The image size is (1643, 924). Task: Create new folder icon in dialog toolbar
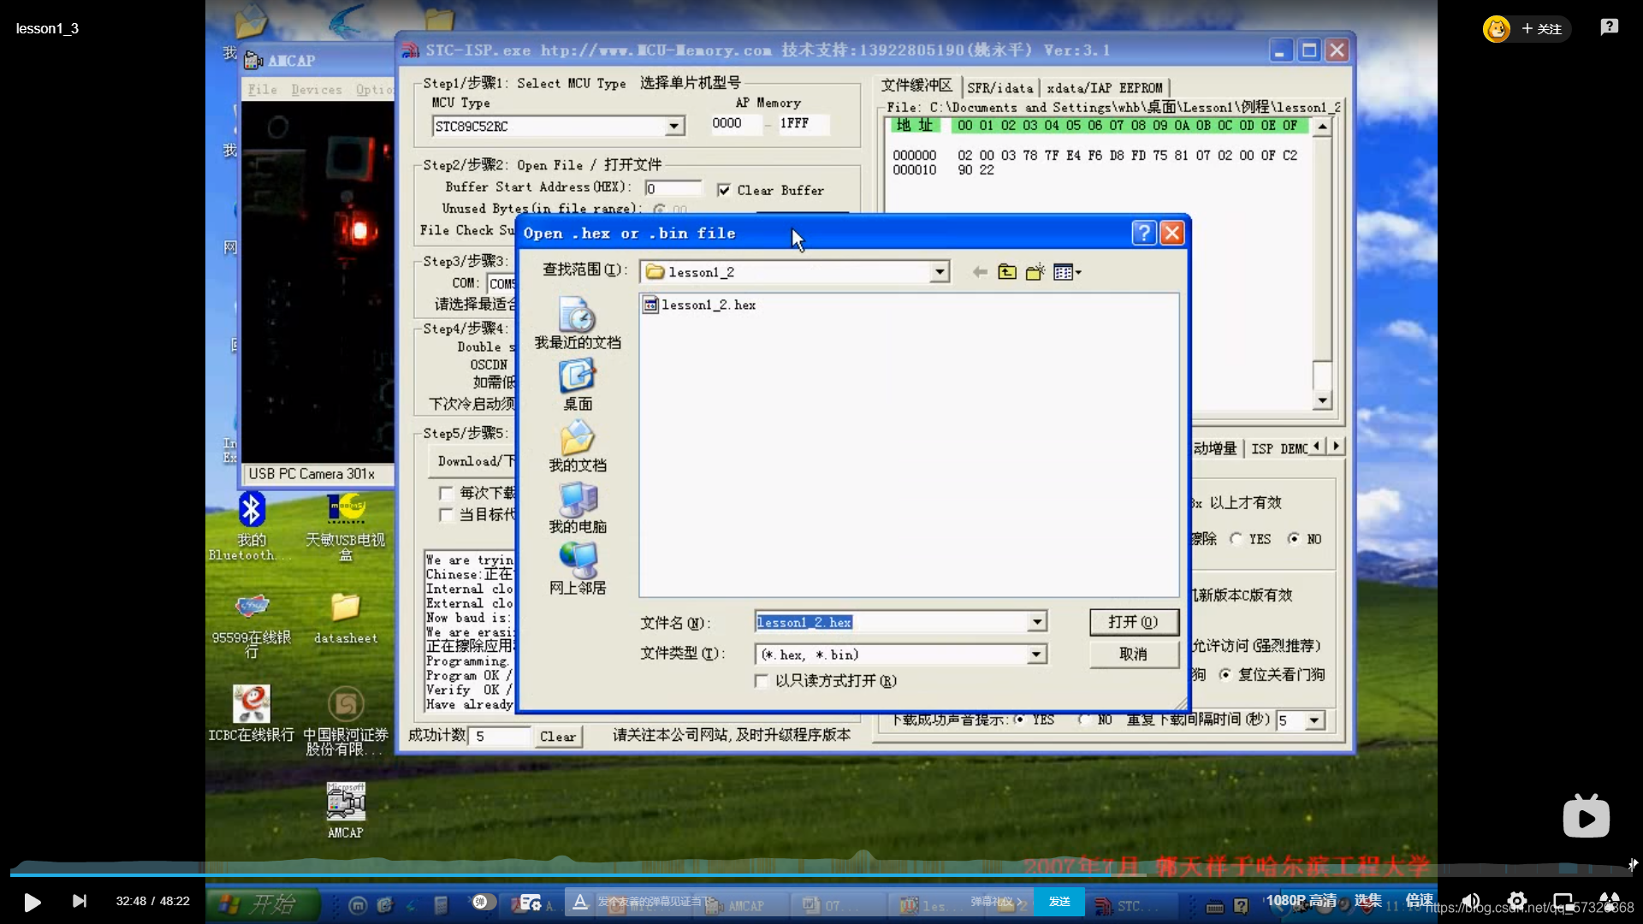[x=1035, y=272]
